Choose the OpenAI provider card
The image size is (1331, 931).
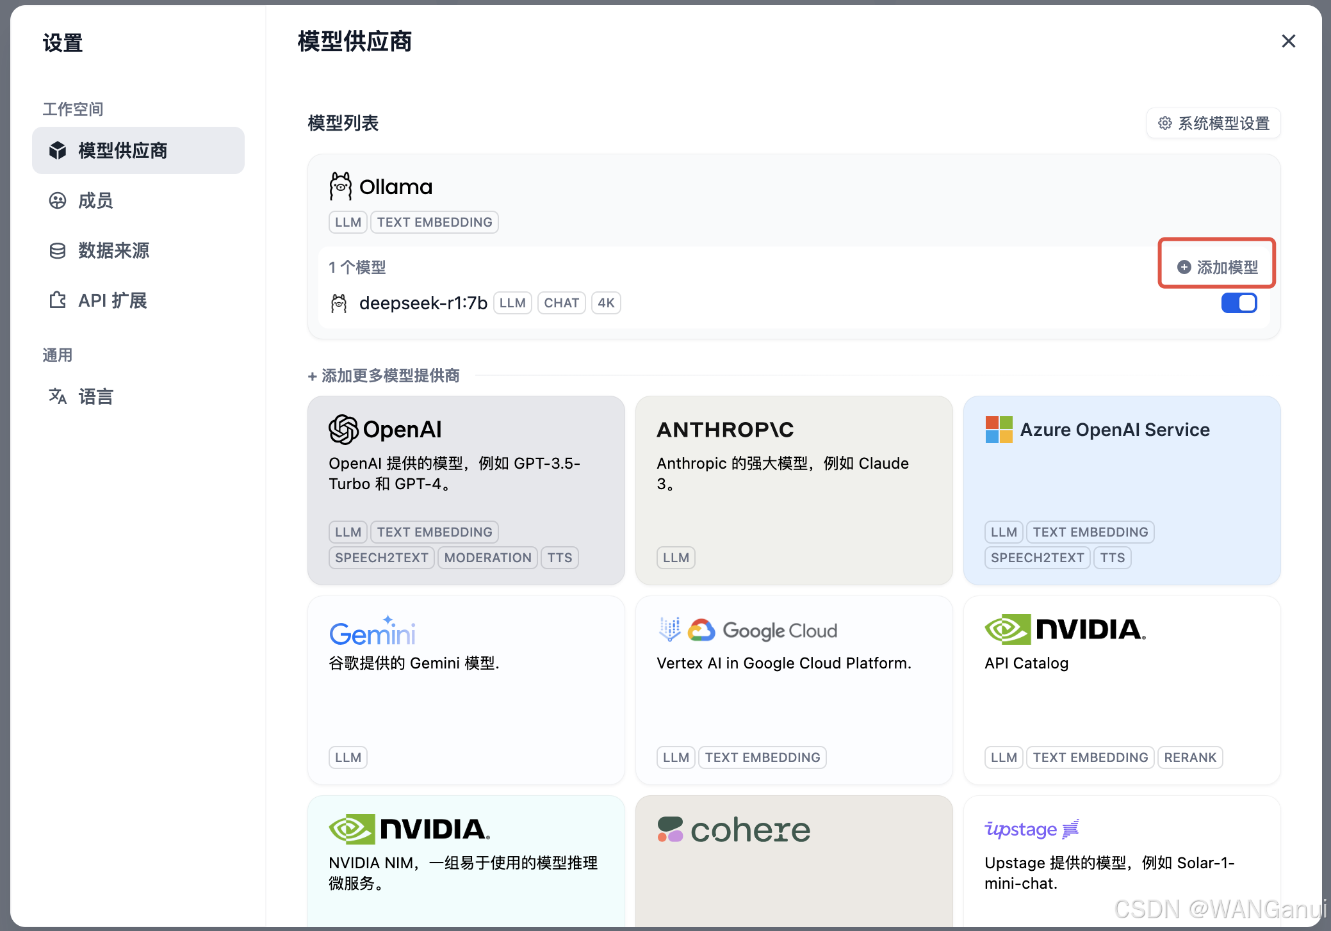pyautogui.click(x=466, y=490)
